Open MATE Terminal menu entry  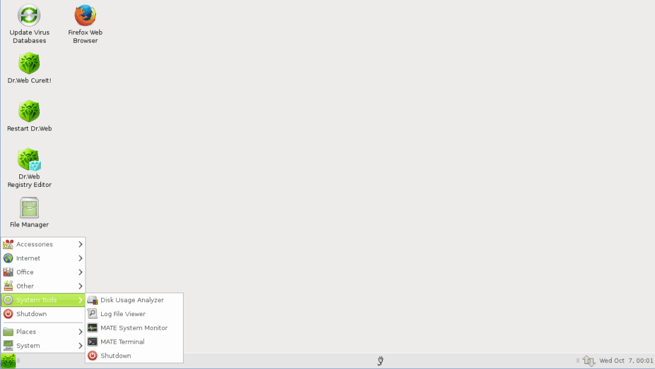click(134, 342)
